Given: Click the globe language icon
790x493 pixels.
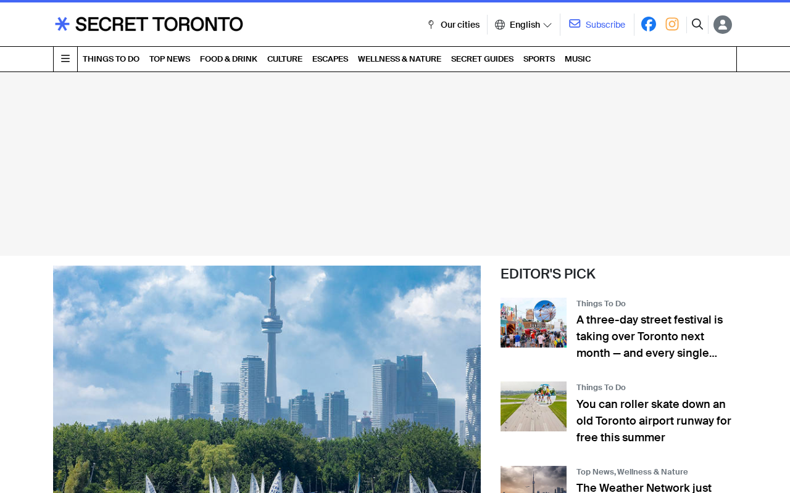Looking at the screenshot, I should (500, 25).
